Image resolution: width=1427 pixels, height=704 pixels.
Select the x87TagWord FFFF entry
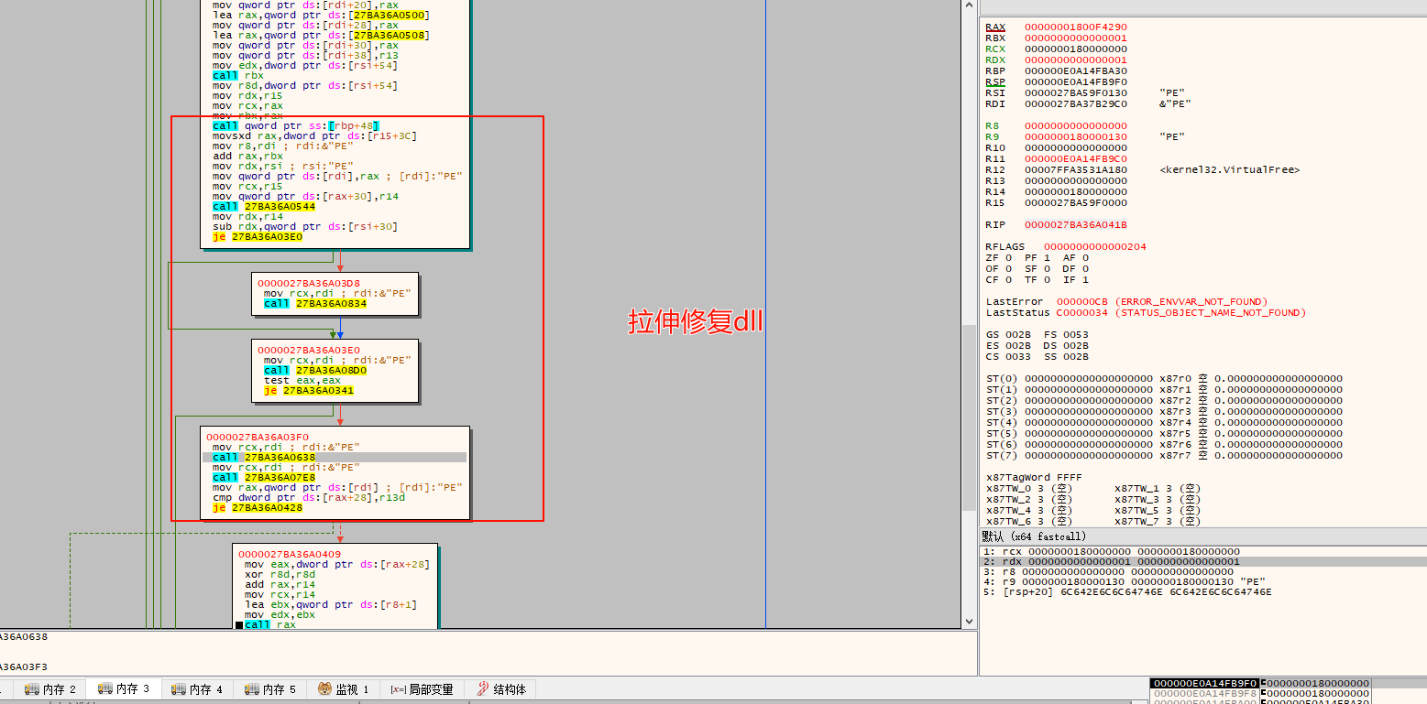[1034, 478]
